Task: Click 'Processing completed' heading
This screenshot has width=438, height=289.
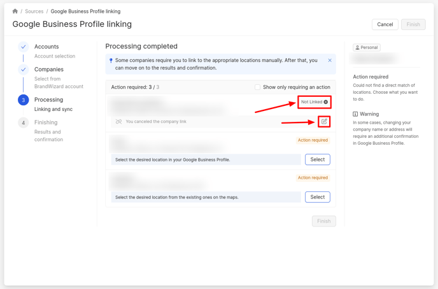Action: 141,46
